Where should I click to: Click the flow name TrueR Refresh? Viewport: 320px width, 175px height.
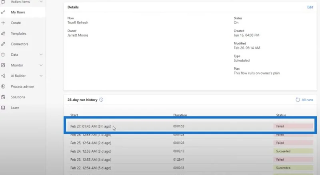point(78,23)
